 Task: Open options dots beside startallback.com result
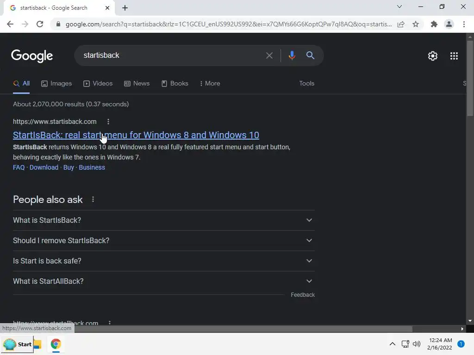(109, 323)
